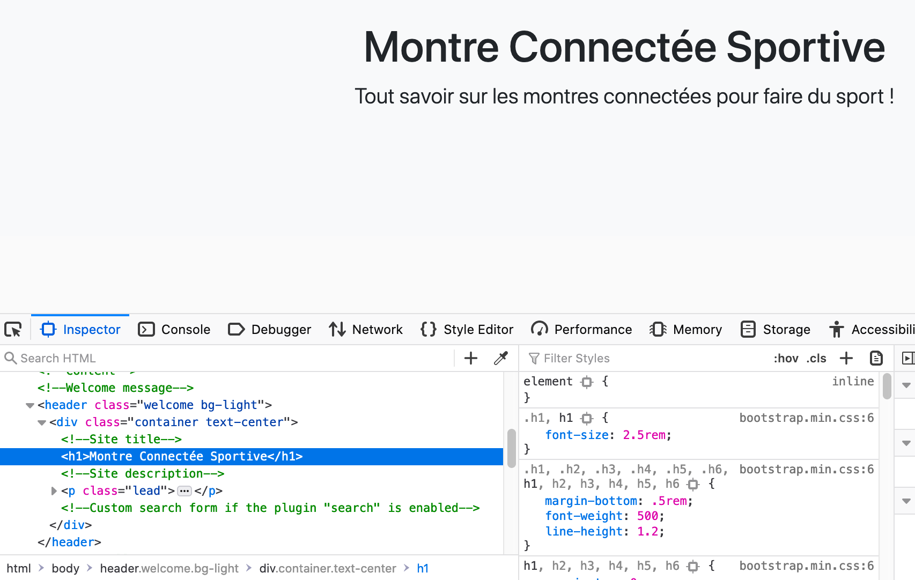
Task: Click the eyedropper color picker icon
Action: [x=500, y=358]
